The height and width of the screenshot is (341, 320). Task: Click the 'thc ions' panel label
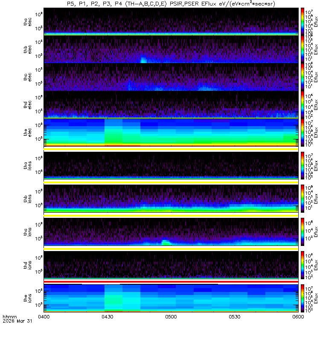pos(27,232)
